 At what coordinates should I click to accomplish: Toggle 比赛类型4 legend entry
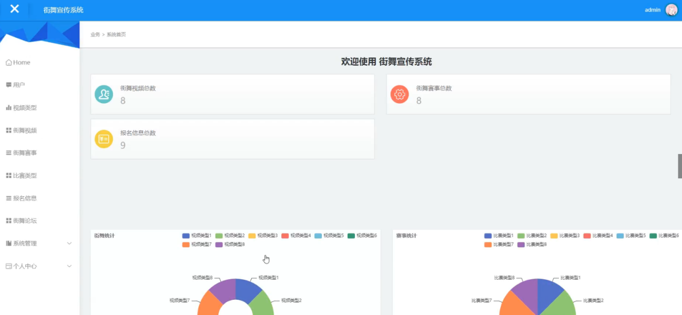click(598, 236)
